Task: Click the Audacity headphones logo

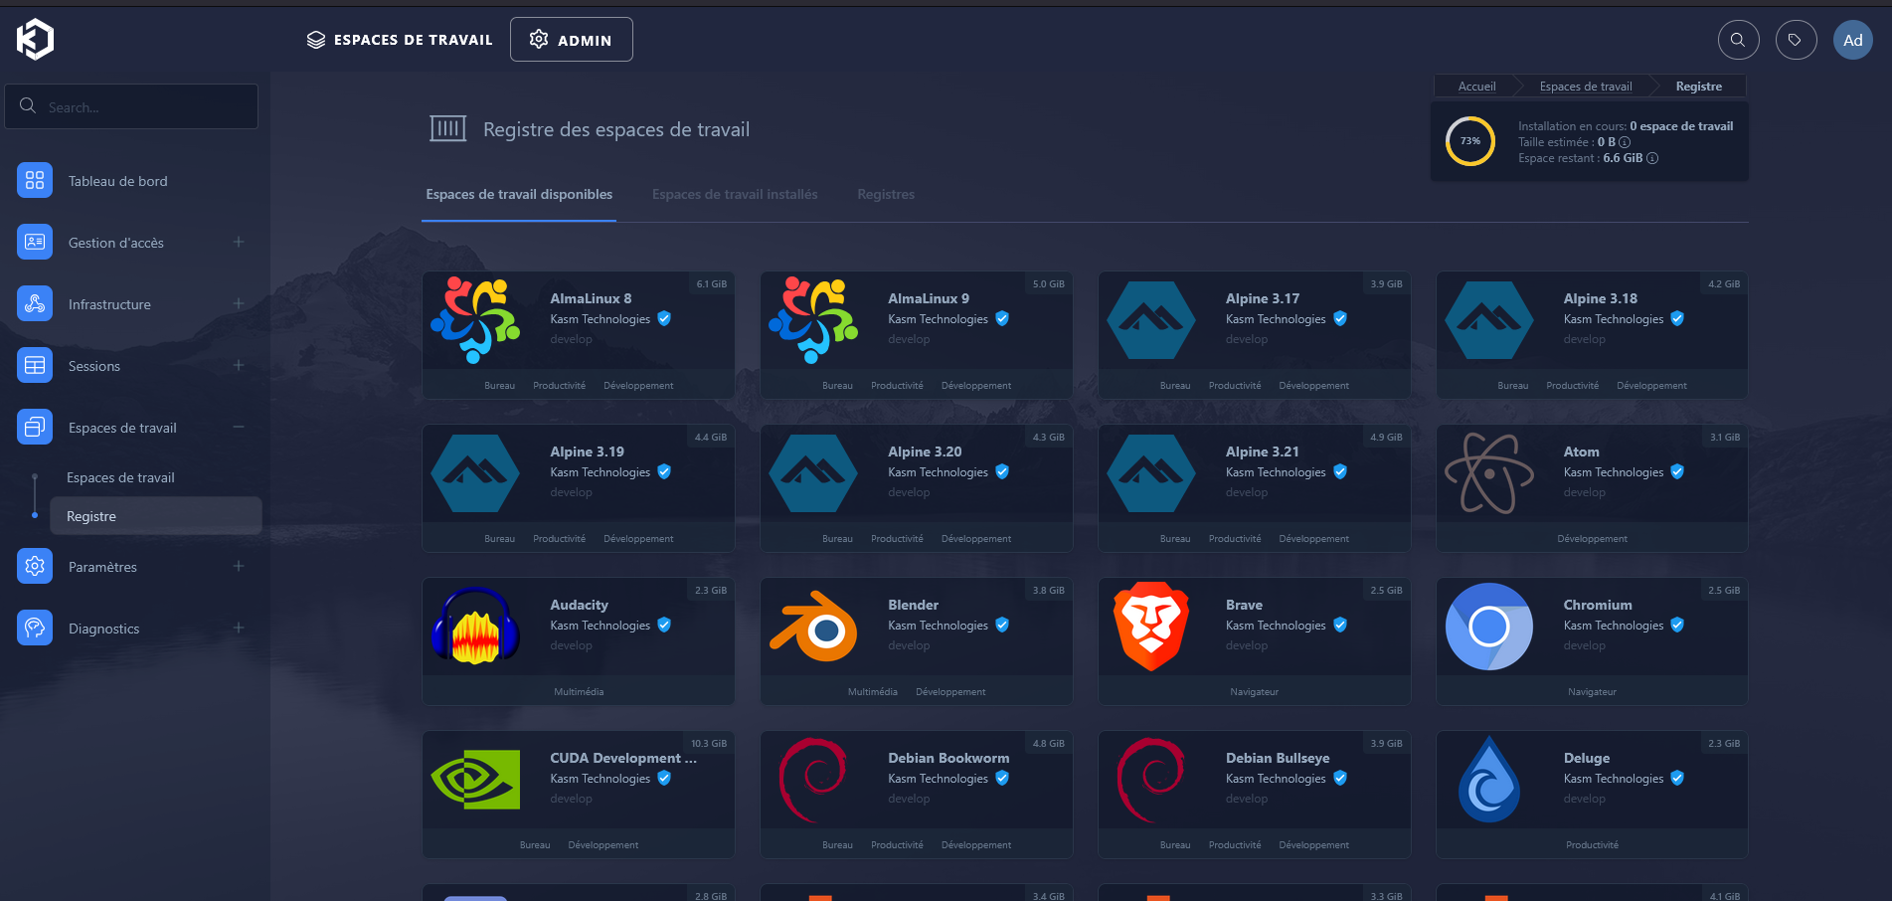Action: (475, 627)
